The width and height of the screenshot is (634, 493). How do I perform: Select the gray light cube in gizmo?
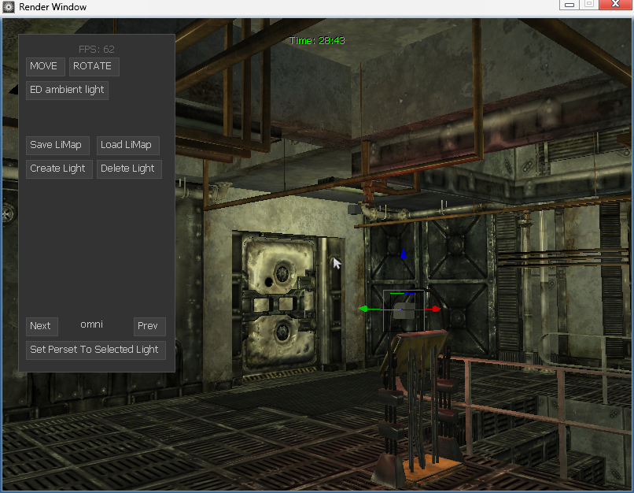point(404,310)
